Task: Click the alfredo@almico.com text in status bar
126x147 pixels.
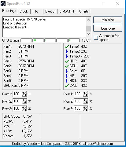Action: 98,144
